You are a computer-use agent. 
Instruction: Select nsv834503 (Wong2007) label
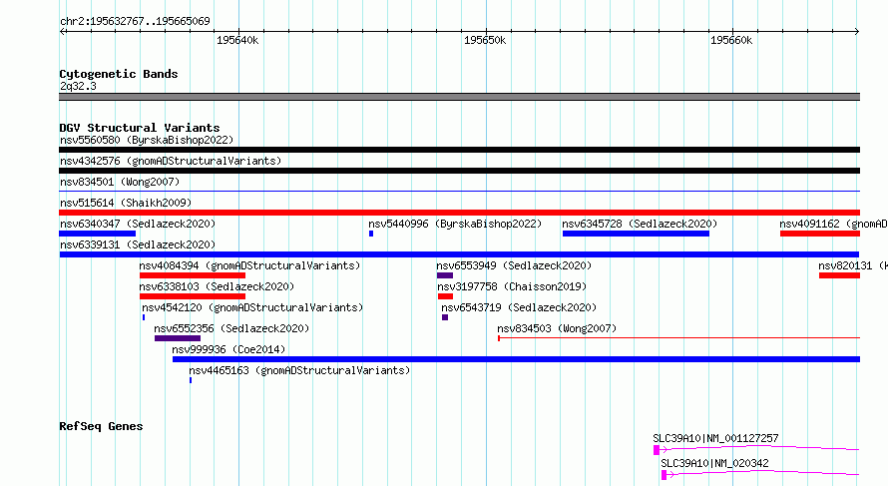tap(557, 328)
